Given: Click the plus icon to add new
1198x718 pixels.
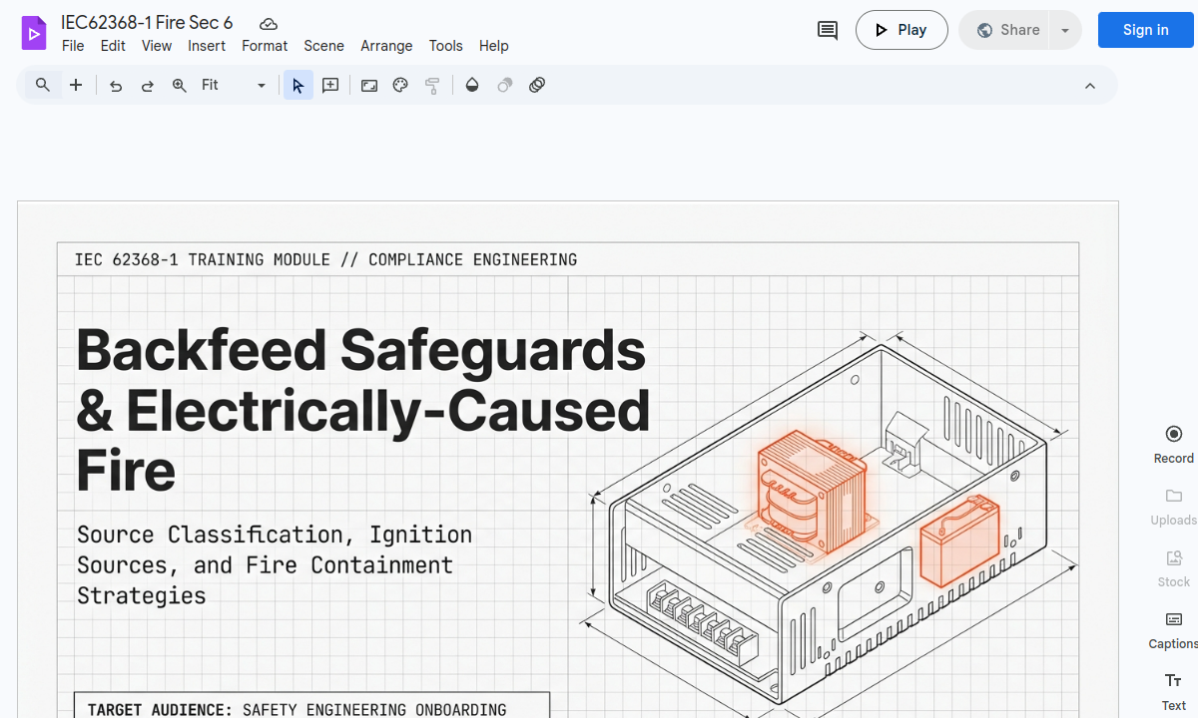Looking at the screenshot, I should point(76,86).
